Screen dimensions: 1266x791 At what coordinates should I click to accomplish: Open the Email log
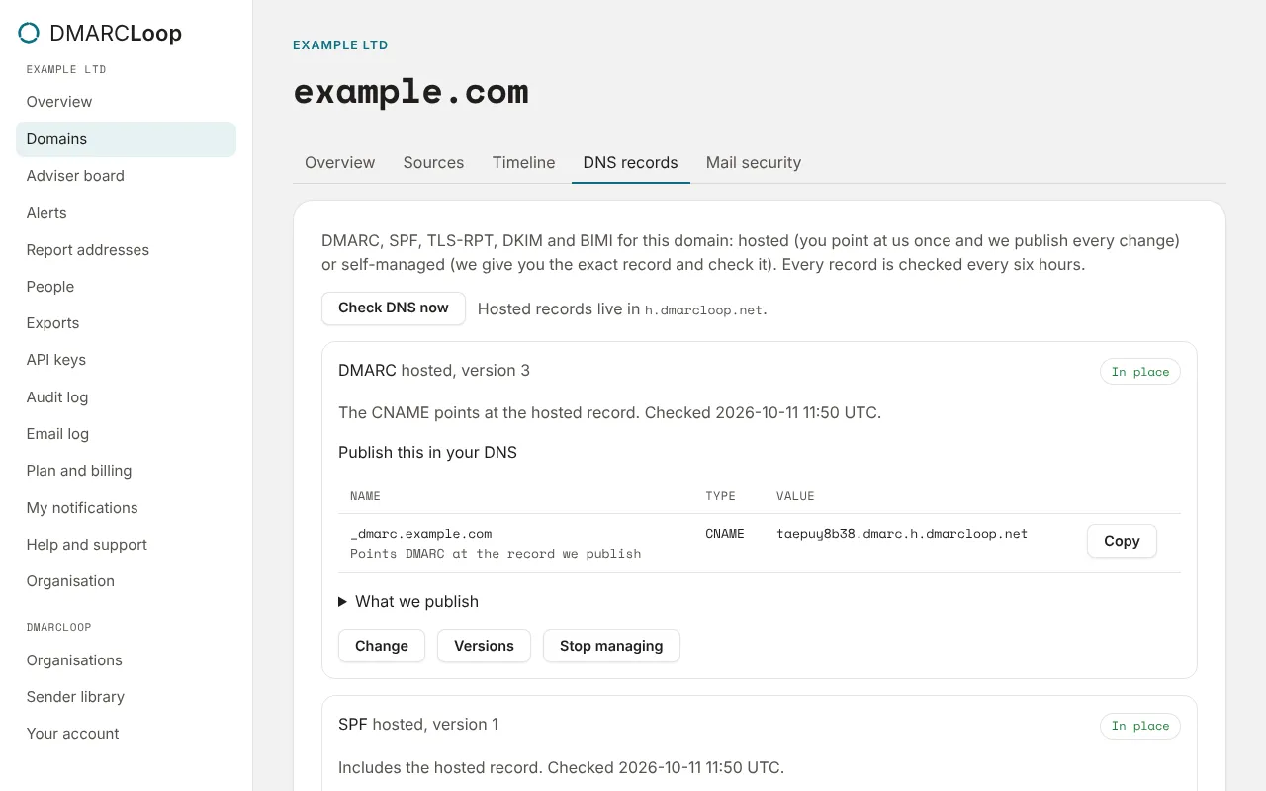126,434
